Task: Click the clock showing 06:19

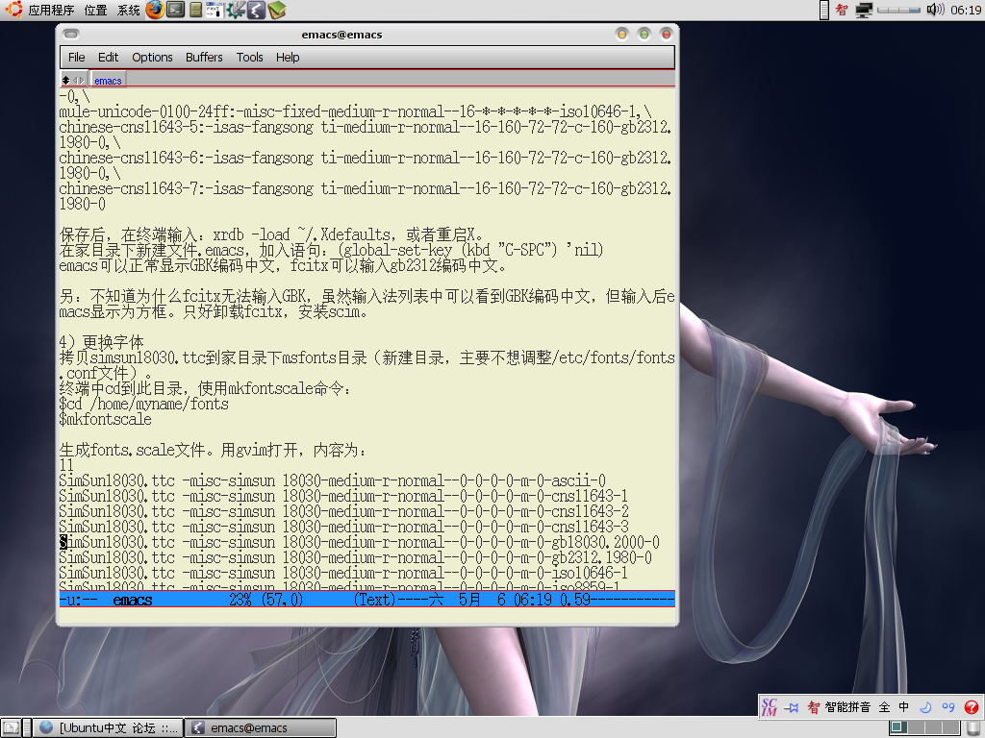Action: 966,10
